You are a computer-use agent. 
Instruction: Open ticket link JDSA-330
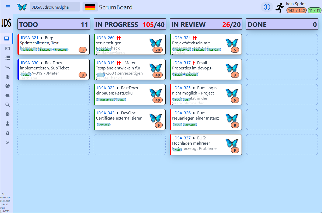[29, 63]
